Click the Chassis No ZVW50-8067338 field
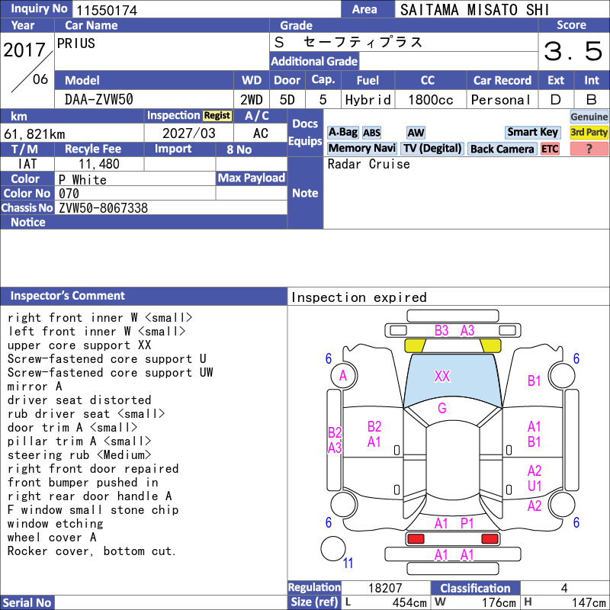The image size is (610, 610). (x=171, y=207)
